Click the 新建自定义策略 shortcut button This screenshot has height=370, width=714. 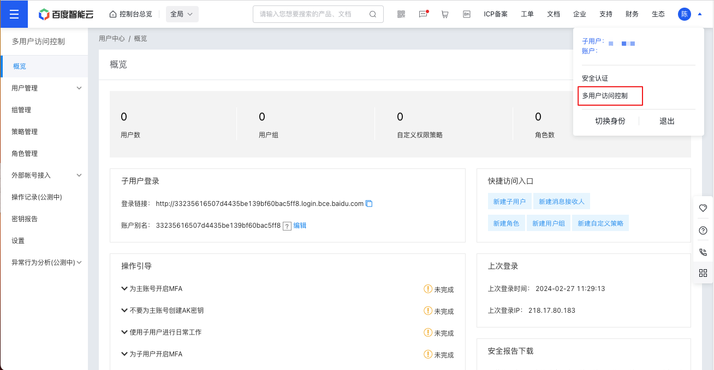(x=600, y=223)
